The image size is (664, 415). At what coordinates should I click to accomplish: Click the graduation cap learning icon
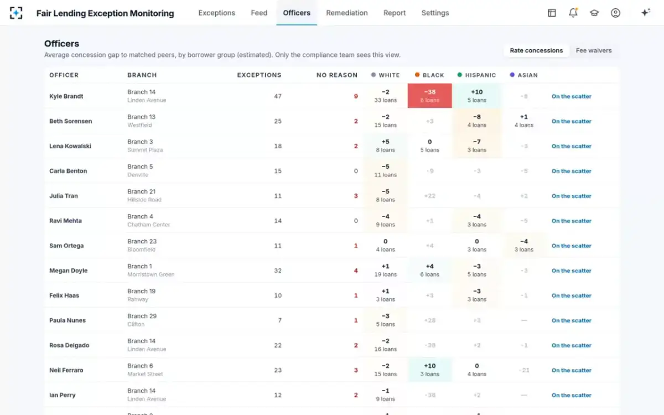pyautogui.click(x=594, y=13)
